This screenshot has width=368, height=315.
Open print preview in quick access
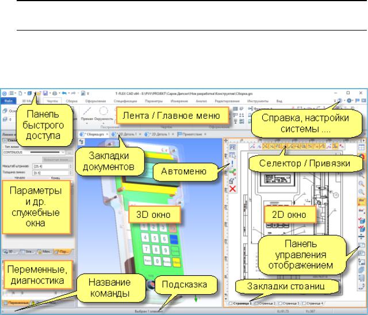[83, 93]
